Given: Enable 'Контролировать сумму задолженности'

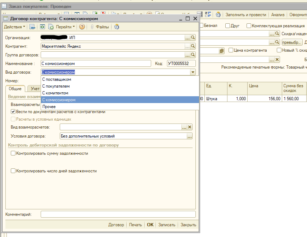Looking at the screenshot, I should coord(13,153).
